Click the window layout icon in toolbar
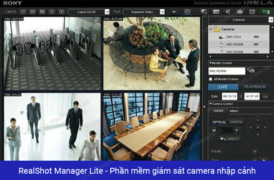 coord(252,12)
